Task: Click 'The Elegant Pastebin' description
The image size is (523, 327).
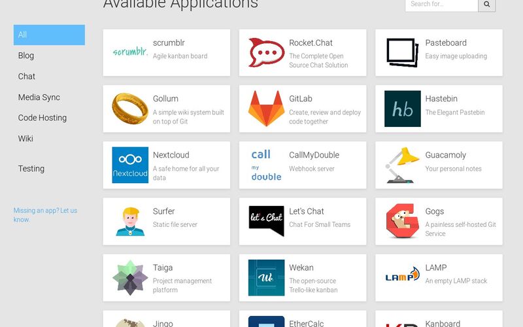Action: point(455,112)
